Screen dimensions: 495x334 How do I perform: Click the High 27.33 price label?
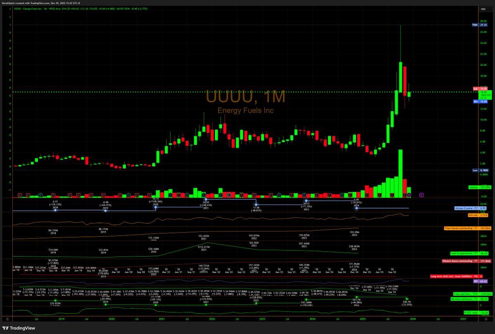(x=480, y=25)
